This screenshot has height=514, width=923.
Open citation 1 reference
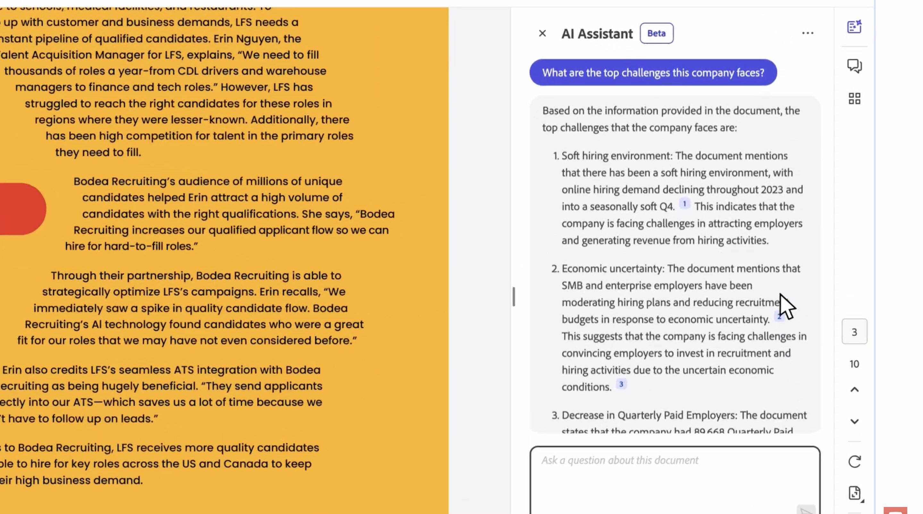(684, 204)
